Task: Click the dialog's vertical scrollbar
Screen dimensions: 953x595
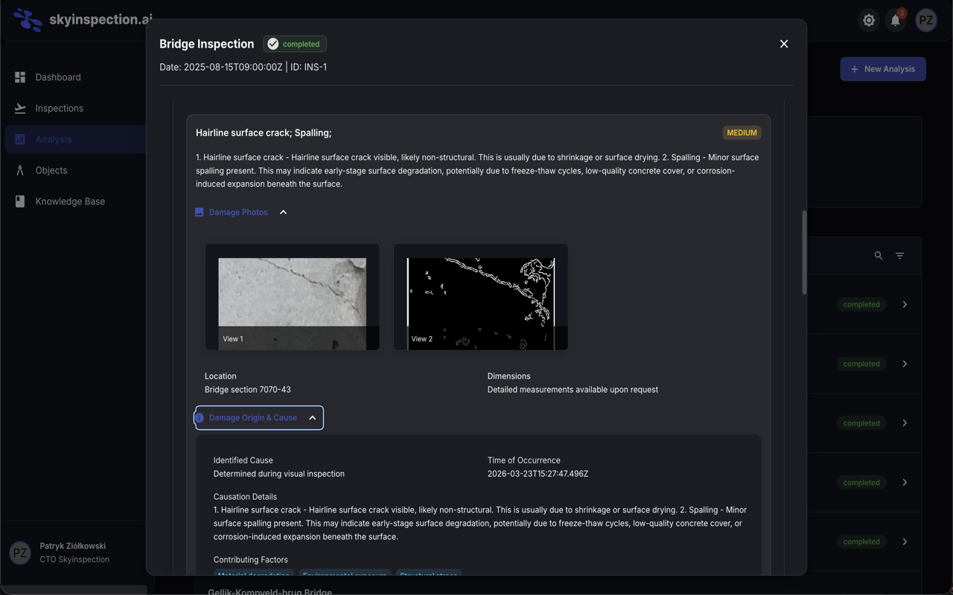Action: pyautogui.click(x=803, y=253)
